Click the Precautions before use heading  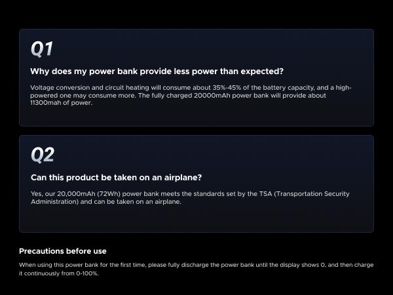[62, 251]
